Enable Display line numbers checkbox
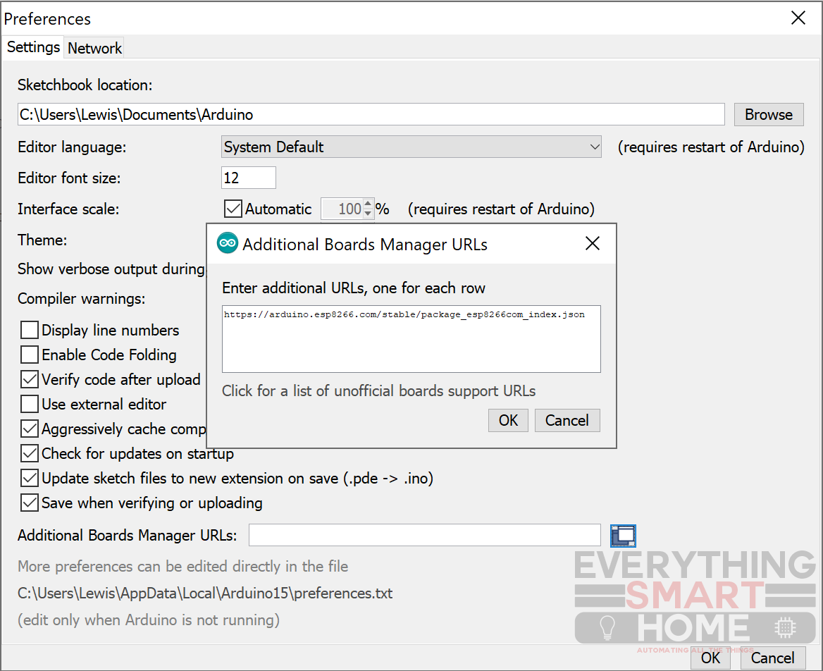823x671 pixels. coord(30,331)
